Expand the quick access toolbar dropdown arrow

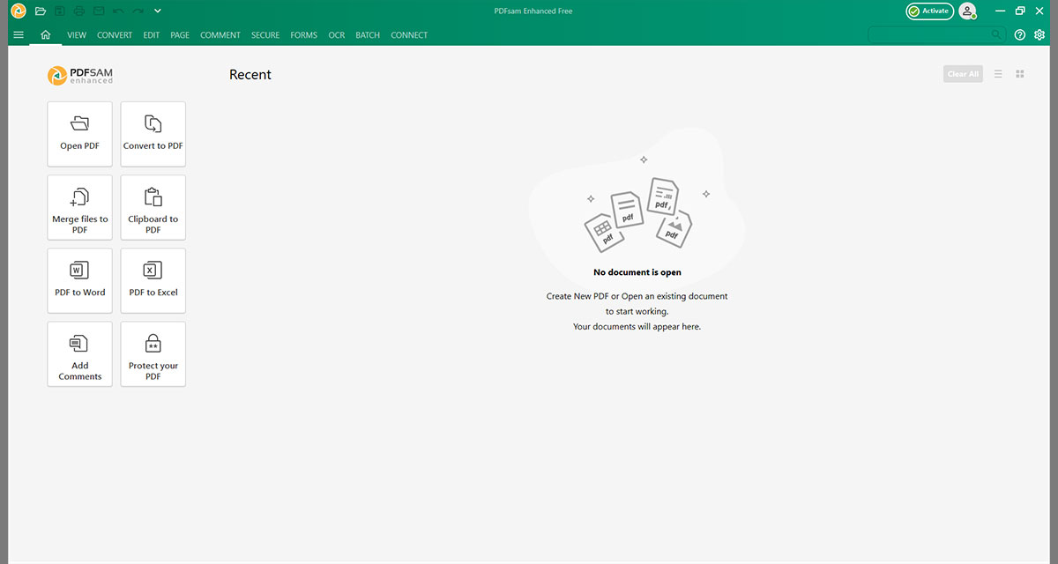157,11
